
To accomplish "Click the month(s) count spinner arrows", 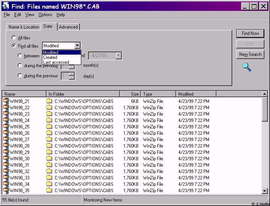I will click(x=72, y=67).
